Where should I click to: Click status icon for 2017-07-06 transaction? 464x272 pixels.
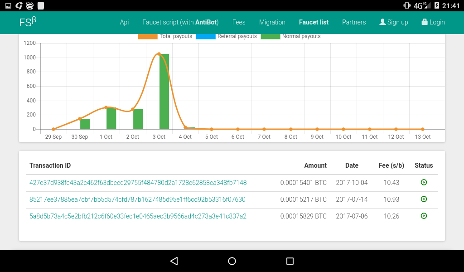coord(424,216)
